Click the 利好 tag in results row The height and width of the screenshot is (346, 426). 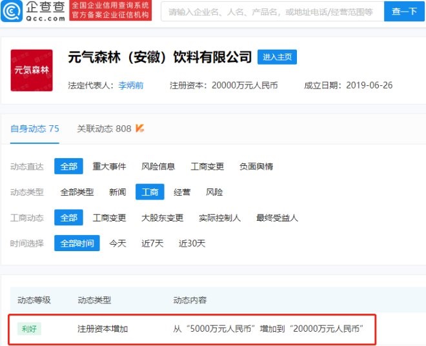[29, 329]
